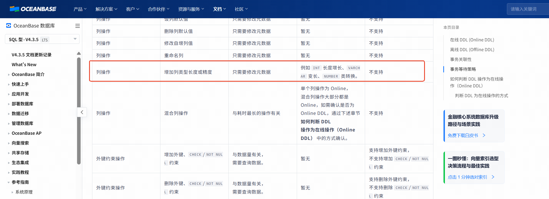This screenshot has width=549, height=199.
Task: Open the 文档 menu in top navigation
Action: click(219, 9)
